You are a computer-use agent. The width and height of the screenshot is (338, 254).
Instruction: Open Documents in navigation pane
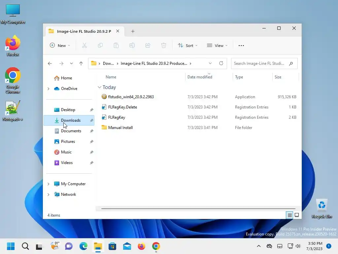click(x=69, y=131)
